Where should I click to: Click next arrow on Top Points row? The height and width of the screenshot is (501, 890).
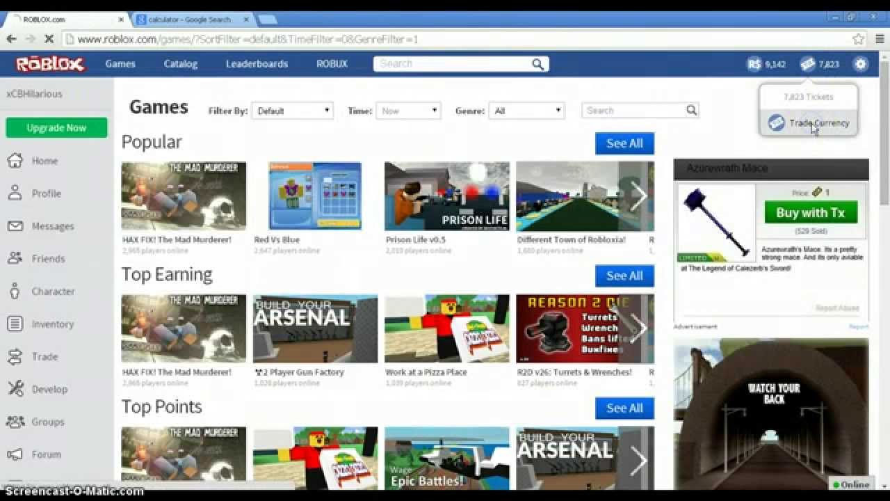coord(638,459)
